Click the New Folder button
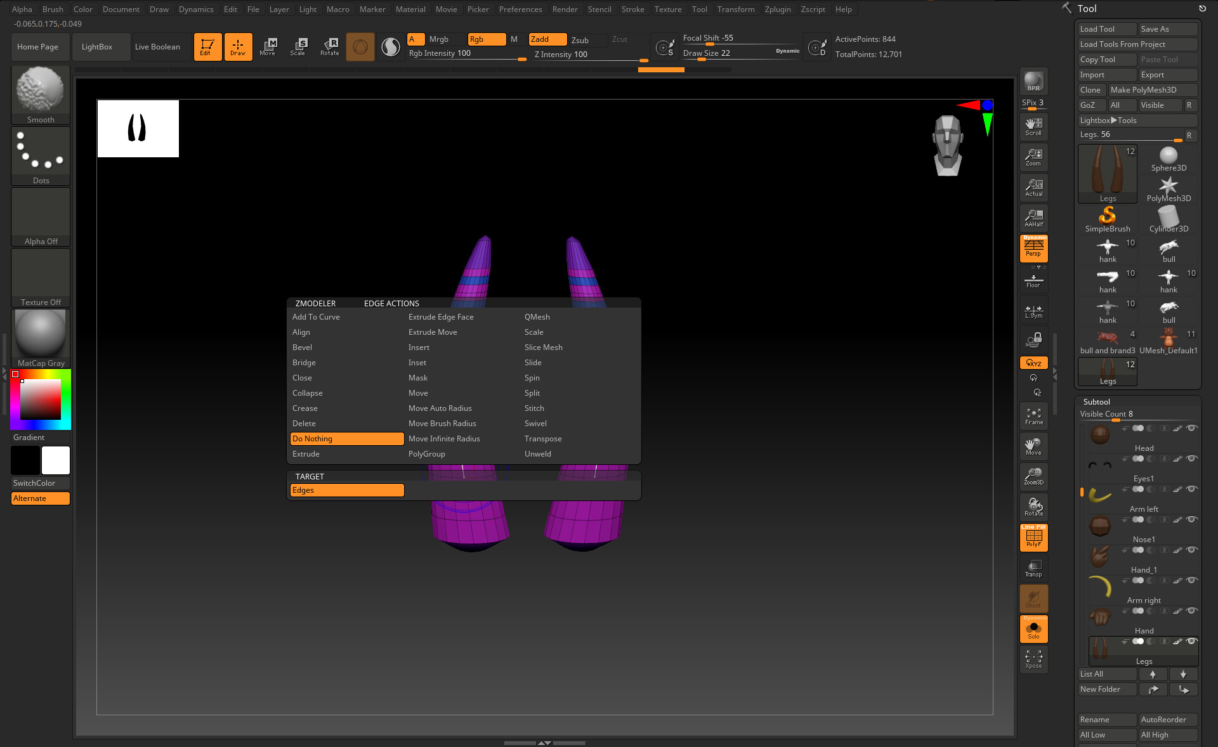 1108,689
